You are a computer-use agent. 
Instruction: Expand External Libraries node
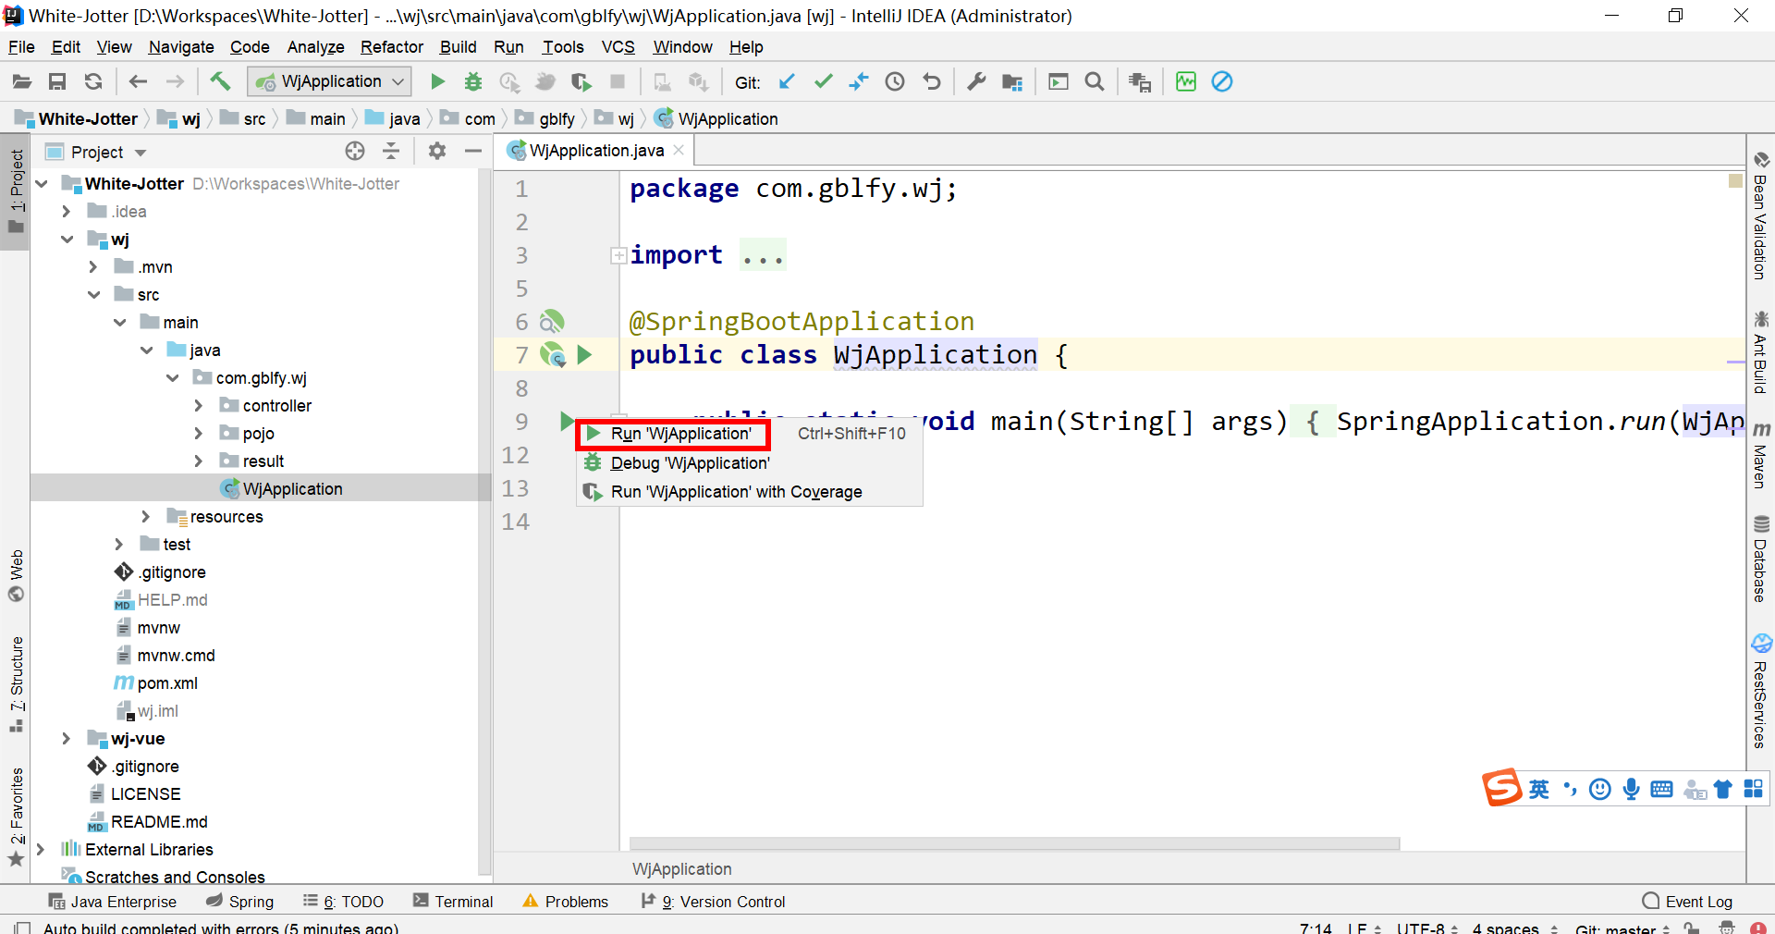[x=40, y=850]
